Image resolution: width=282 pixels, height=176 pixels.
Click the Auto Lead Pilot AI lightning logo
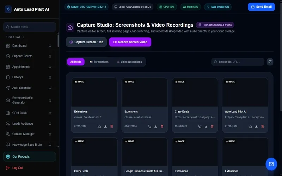(x=8, y=10)
